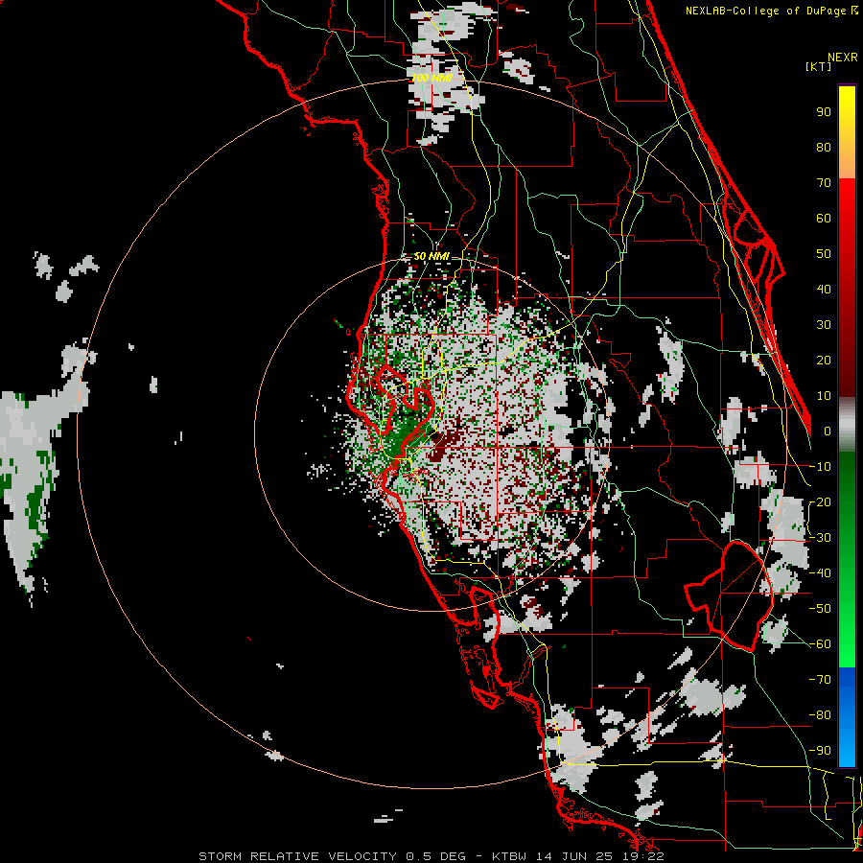Screen dimensions: 863x863
Task: Pick the gray zero-velocity segment of color bar
Action: (847, 424)
